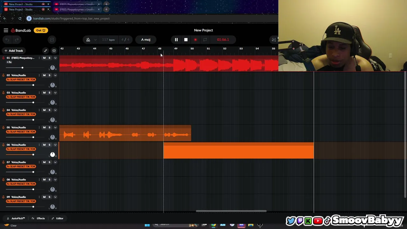Expand track 02 chevron
Image resolution: width=407 pixels, height=229 pixels.
click(x=55, y=75)
